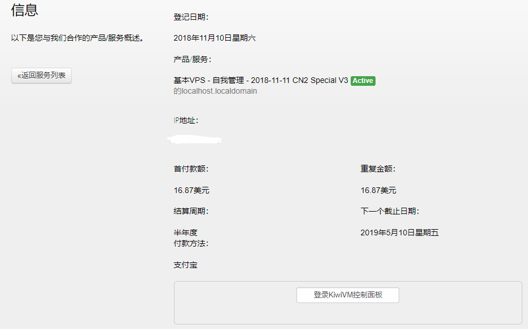Click the product/service overview description text

(x=78, y=38)
